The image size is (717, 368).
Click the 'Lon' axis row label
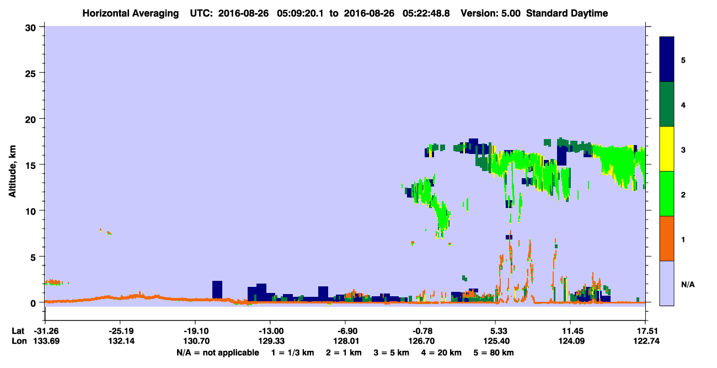click(x=18, y=341)
